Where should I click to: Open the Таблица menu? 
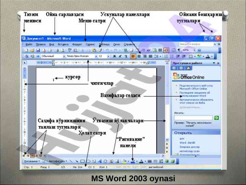point(104,45)
